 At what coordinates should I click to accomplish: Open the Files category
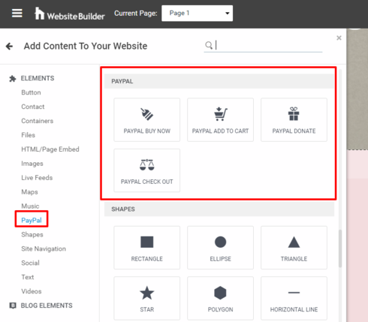click(28, 135)
